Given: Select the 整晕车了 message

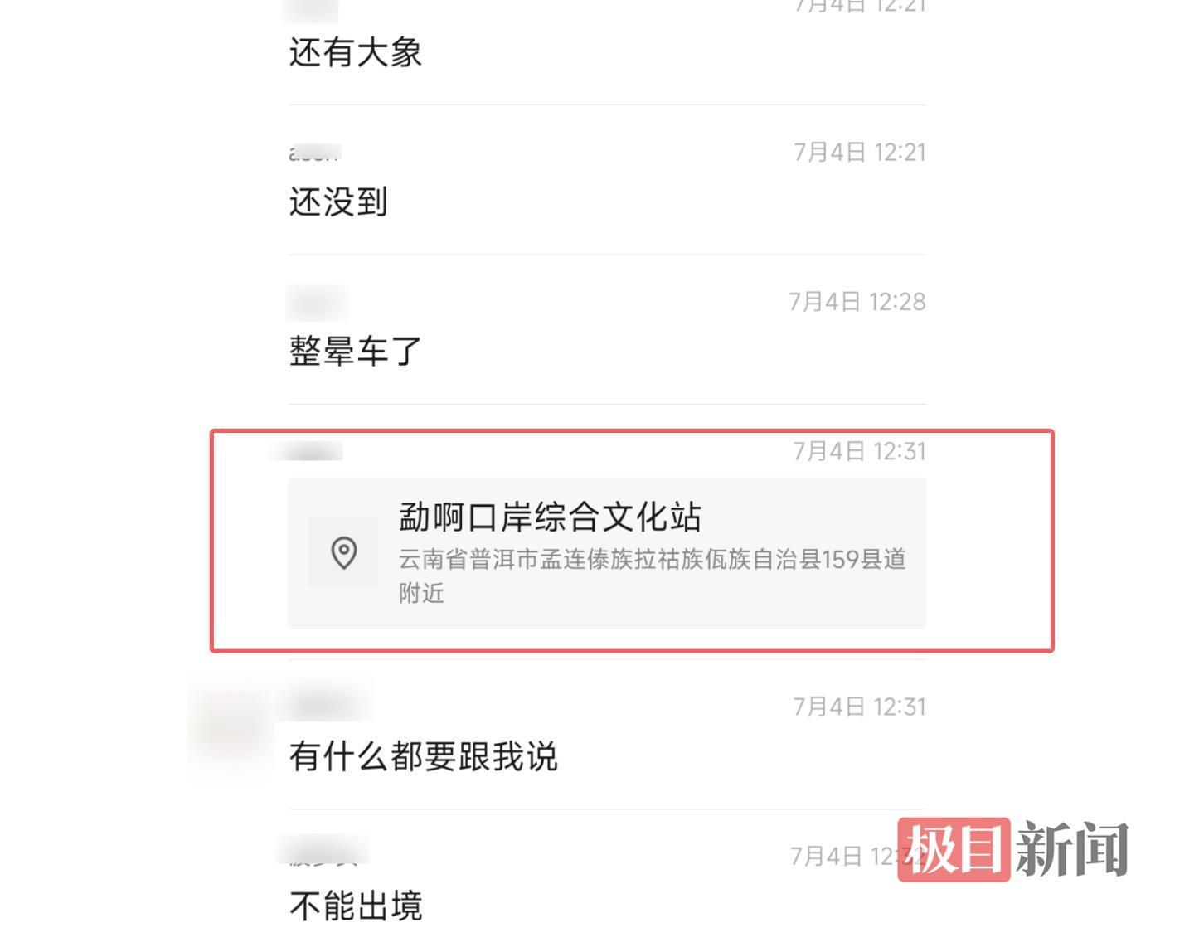Looking at the screenshot, I should click(x=356, y=351).
